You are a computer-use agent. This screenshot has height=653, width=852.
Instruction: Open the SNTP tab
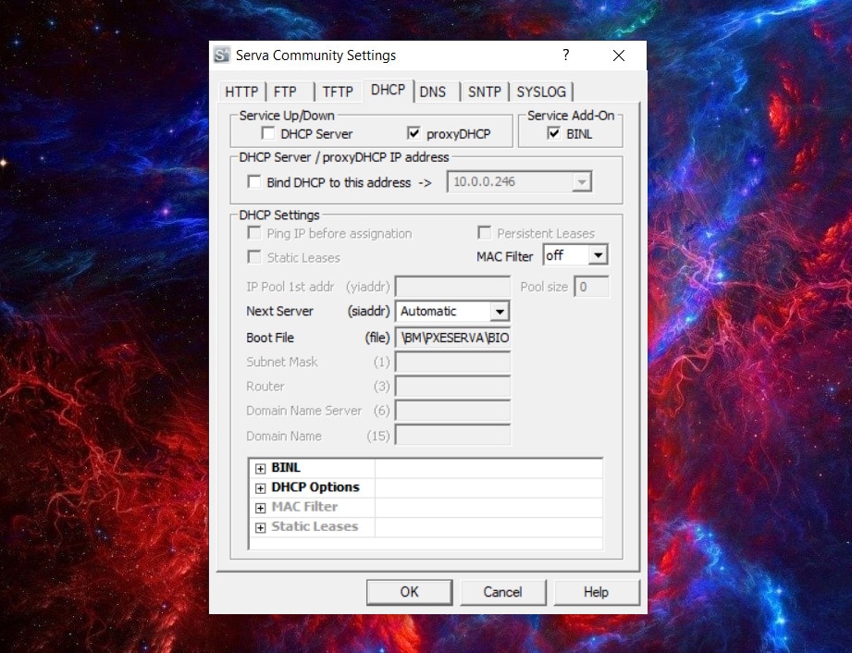pos(484,92)
